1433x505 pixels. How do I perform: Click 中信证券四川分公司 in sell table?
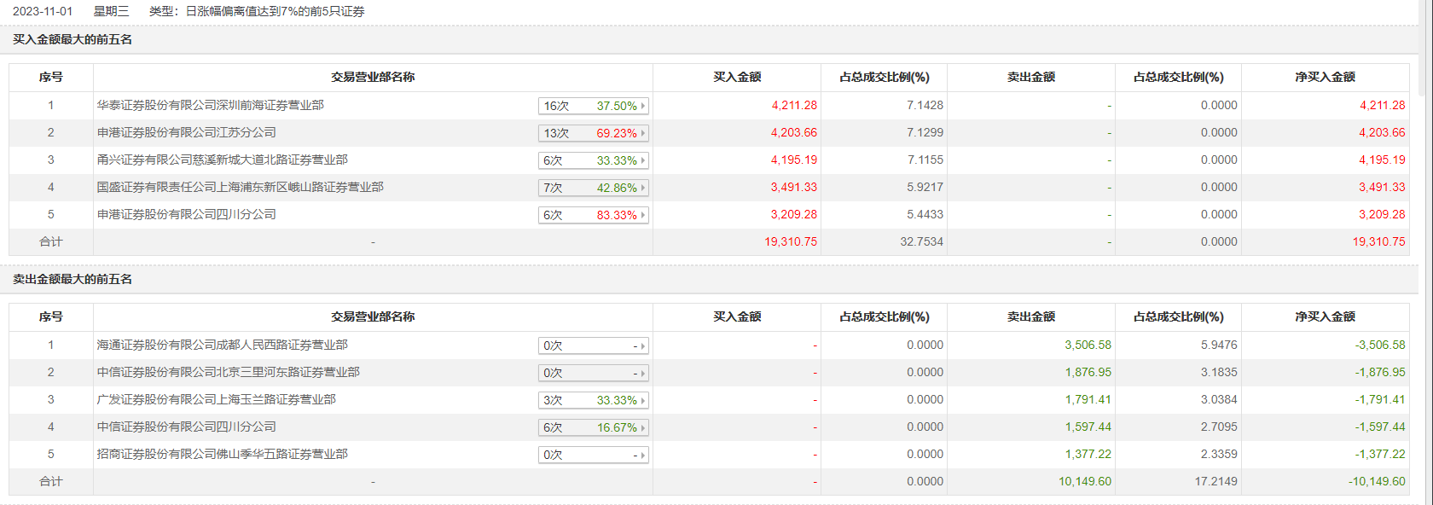coord(186,427)
